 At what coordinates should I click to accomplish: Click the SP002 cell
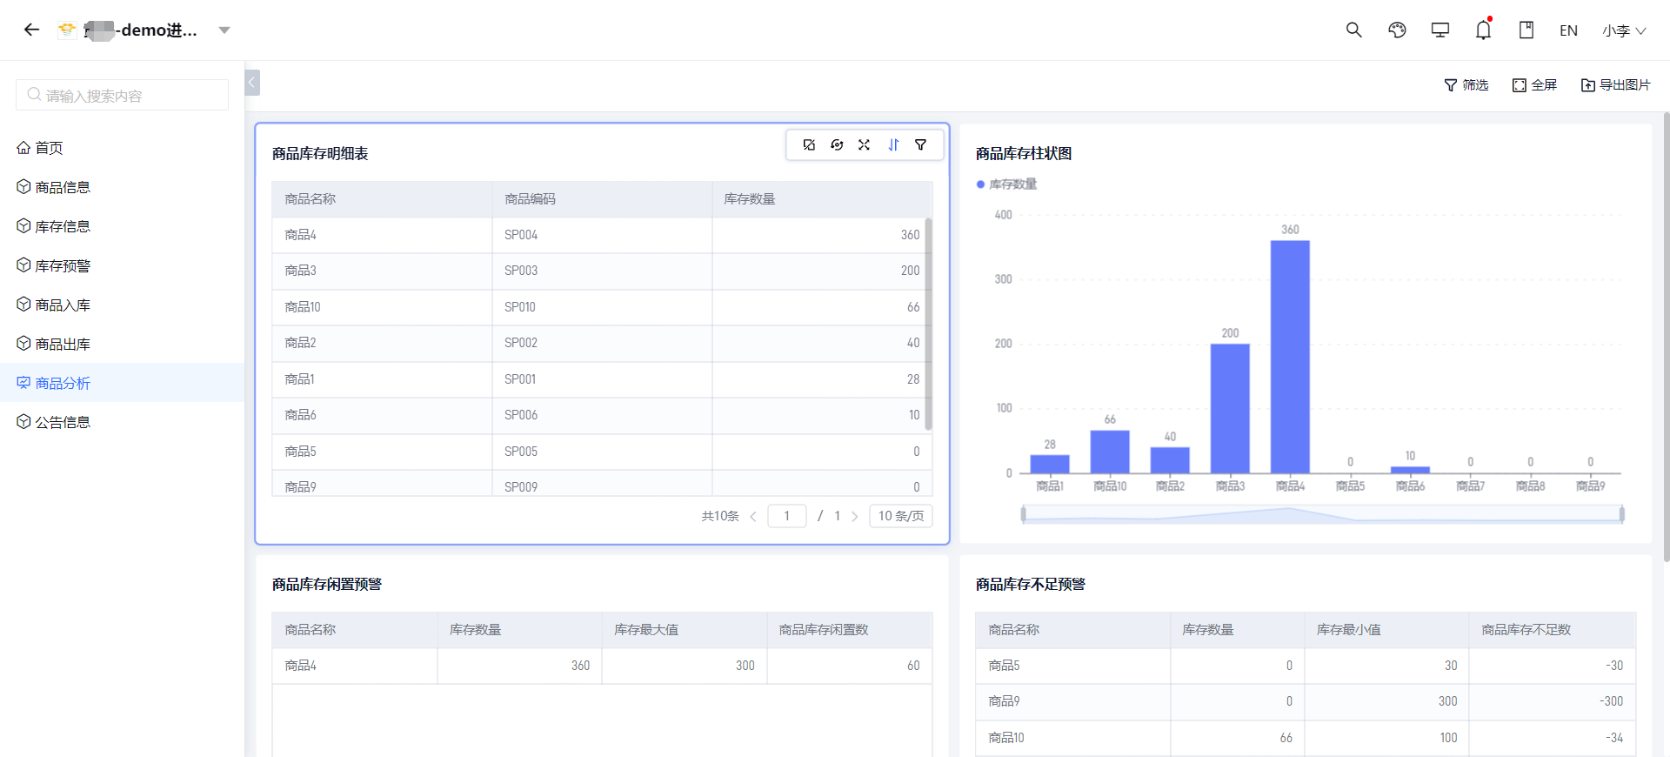[602, 343]
